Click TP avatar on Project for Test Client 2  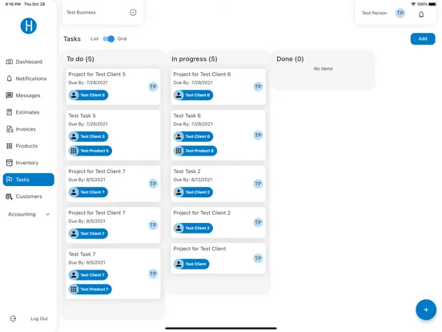(x=258, y=222)
